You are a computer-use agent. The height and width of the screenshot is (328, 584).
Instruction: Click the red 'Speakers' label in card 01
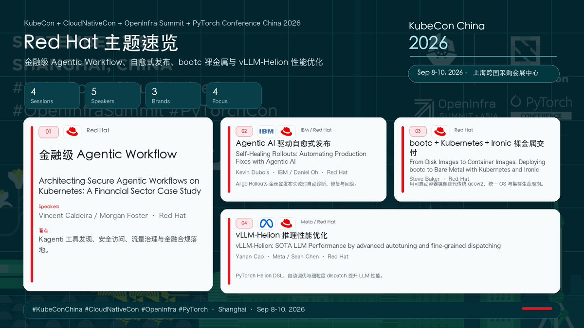(x=49, y=207)
